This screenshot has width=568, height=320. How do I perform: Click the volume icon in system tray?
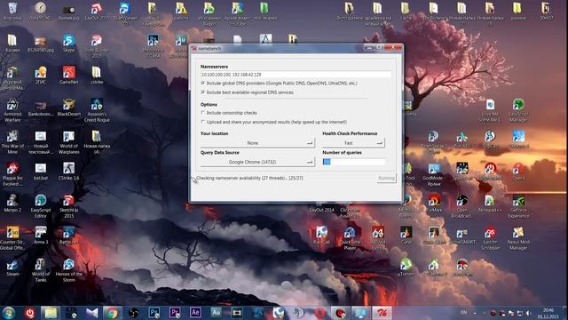point(528,313)
